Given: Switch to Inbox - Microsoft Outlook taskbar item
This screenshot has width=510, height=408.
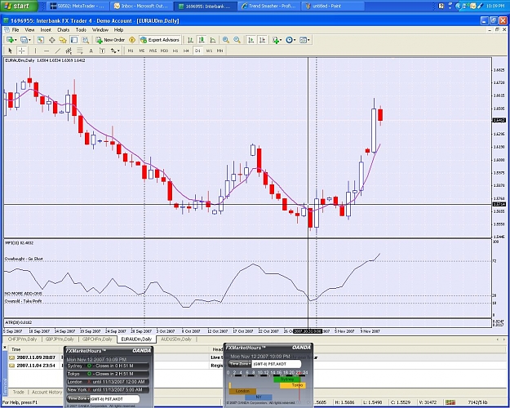Looking at the screenshot, I should (x=142, y=6).
